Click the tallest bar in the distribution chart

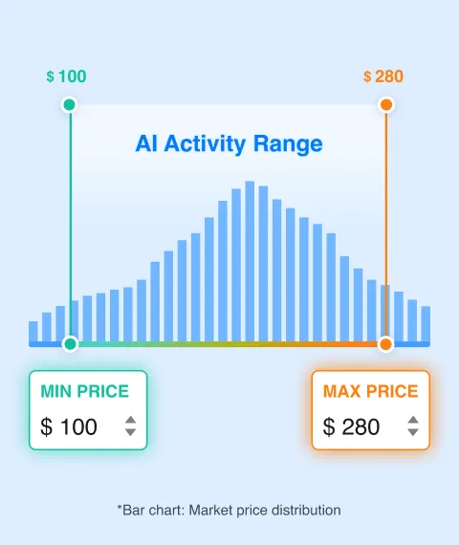tap(250, 261)
